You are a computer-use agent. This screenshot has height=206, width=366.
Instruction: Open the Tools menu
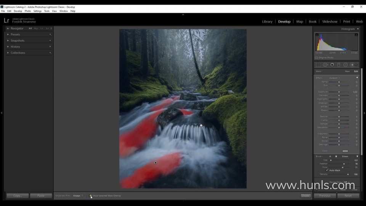47,11
